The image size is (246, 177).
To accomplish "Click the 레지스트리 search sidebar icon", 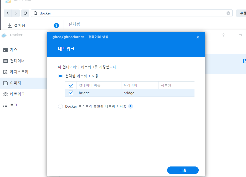I will click(x=6, y=72).
